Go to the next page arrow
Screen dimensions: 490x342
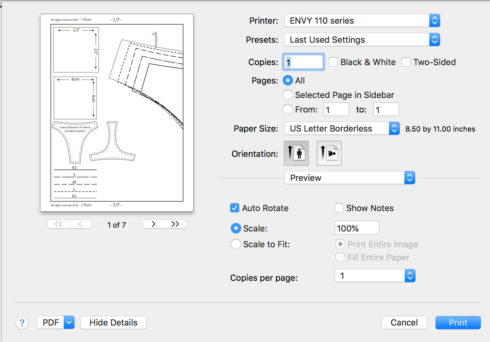(x=153, y=224)
